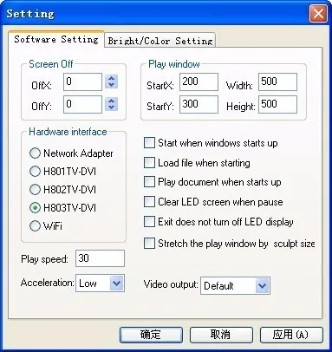Click the StartX field showing 200

click(x=199, y=81)
